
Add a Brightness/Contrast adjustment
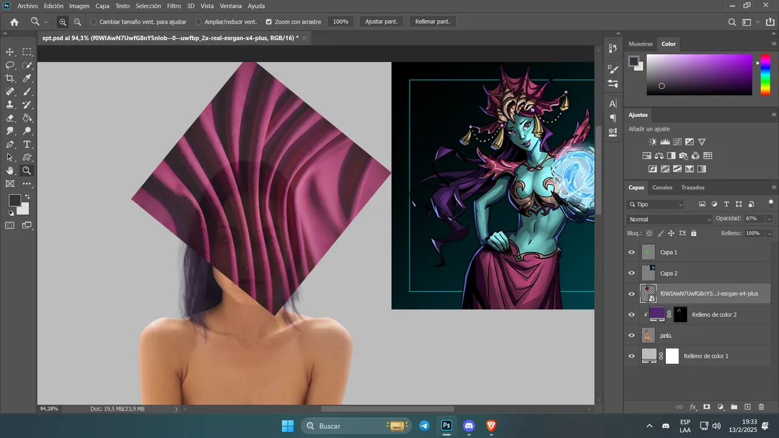tap(653, 142)
